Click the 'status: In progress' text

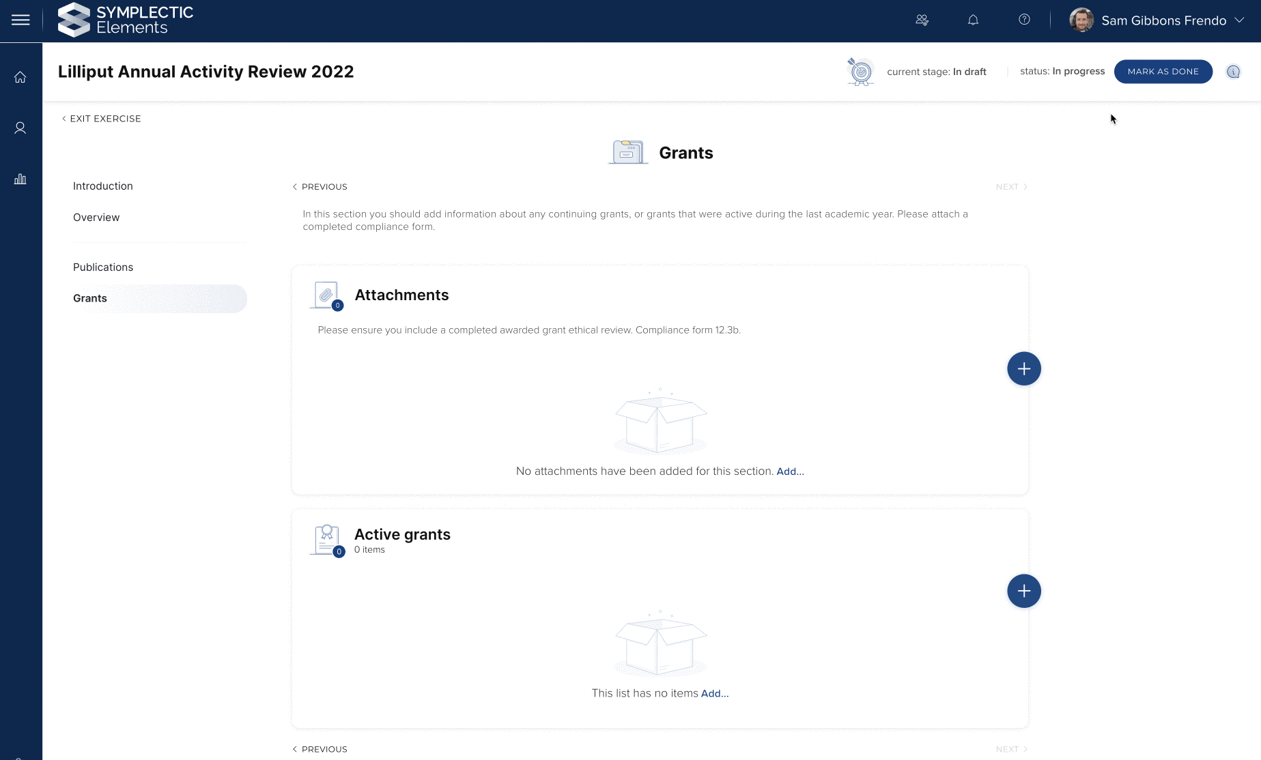point(1062,71)
